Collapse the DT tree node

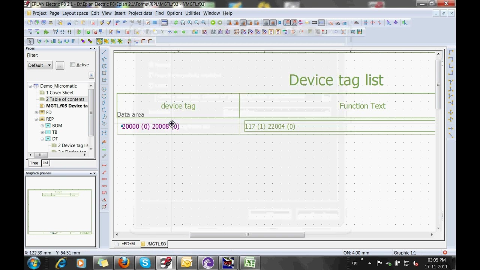(x=42, y=139)
